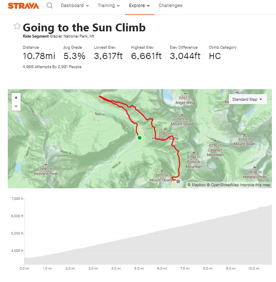The height and width of the screenshot is (282, 276).
Task: Open the Explore menu tab
Action: tap(139, 6)
